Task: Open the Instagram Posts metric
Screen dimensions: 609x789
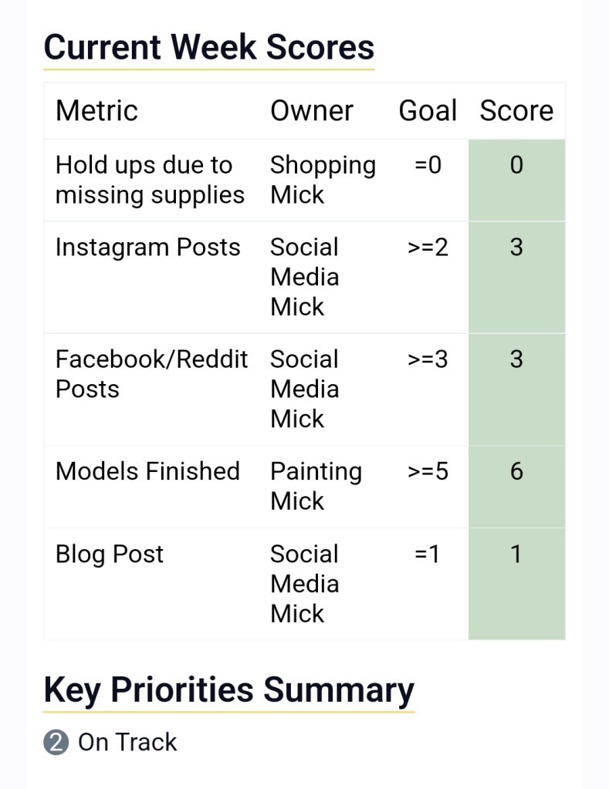Action: click(x=147, y=248)
